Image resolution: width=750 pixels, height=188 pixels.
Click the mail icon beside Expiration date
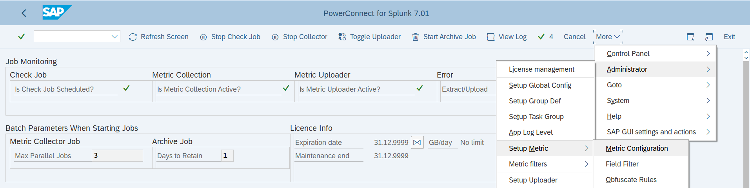tap(417, 143)
